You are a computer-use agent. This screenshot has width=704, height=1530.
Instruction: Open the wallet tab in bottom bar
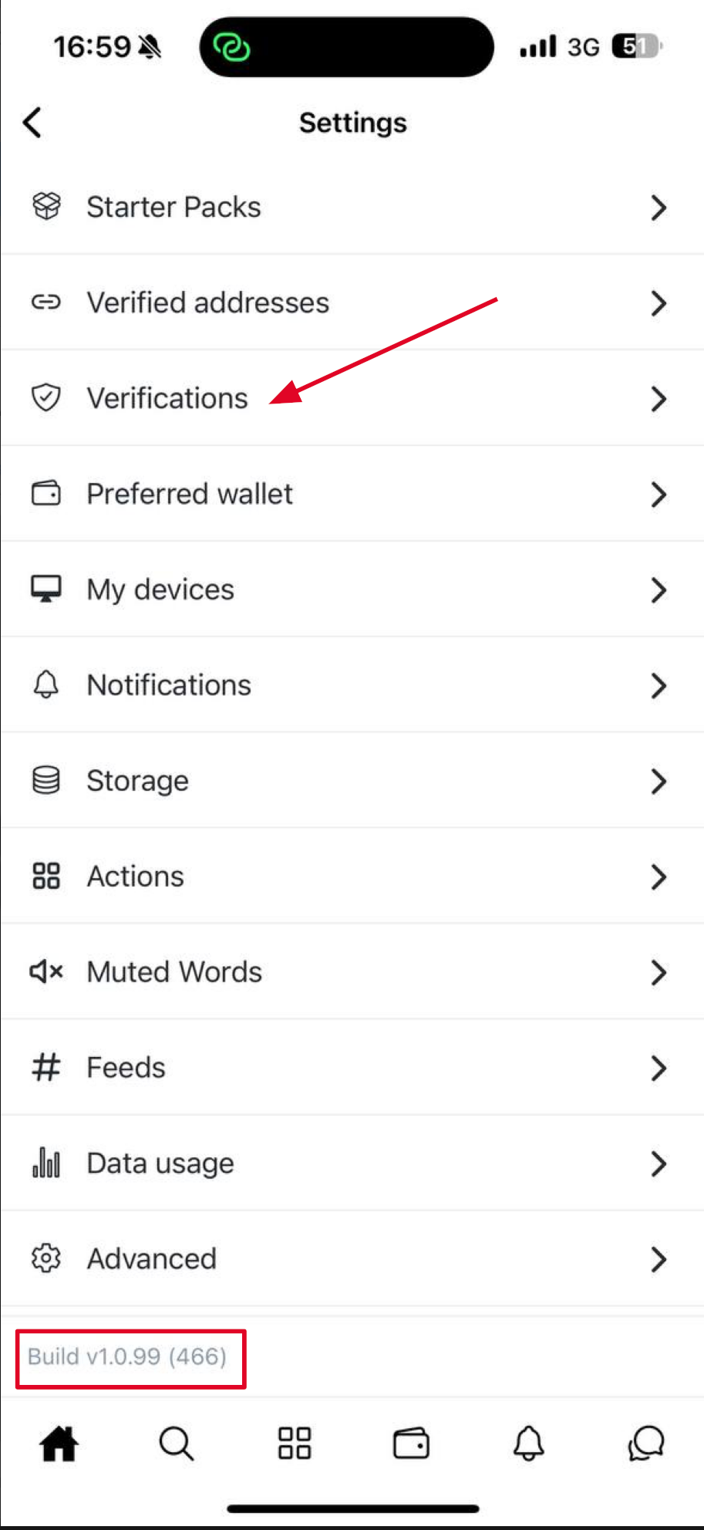[411, 1443]
